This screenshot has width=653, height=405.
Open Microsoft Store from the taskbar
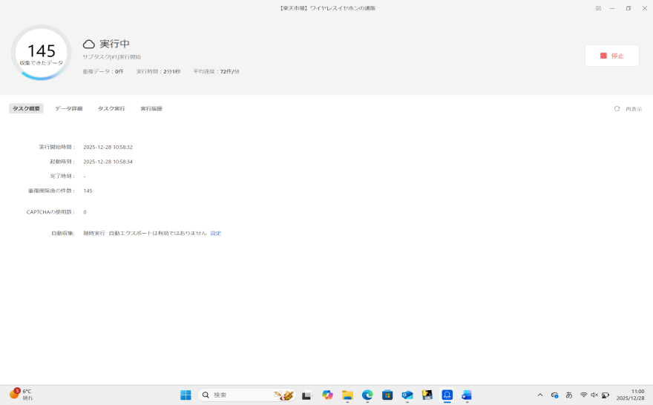click(x=387, y=395)
